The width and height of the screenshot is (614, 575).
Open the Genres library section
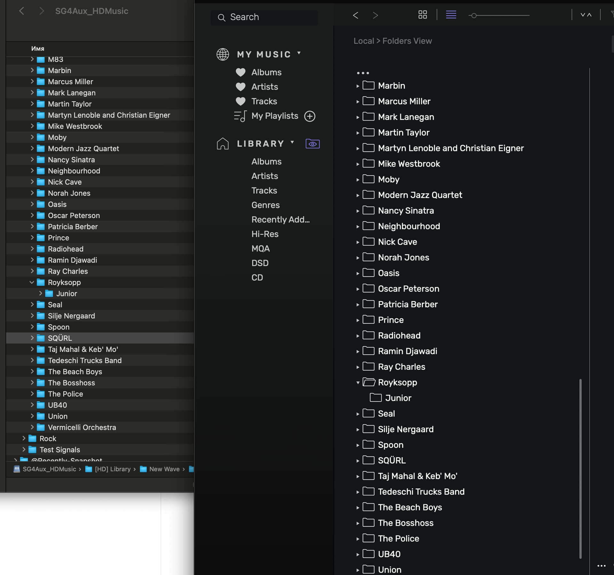pos(265,205)
